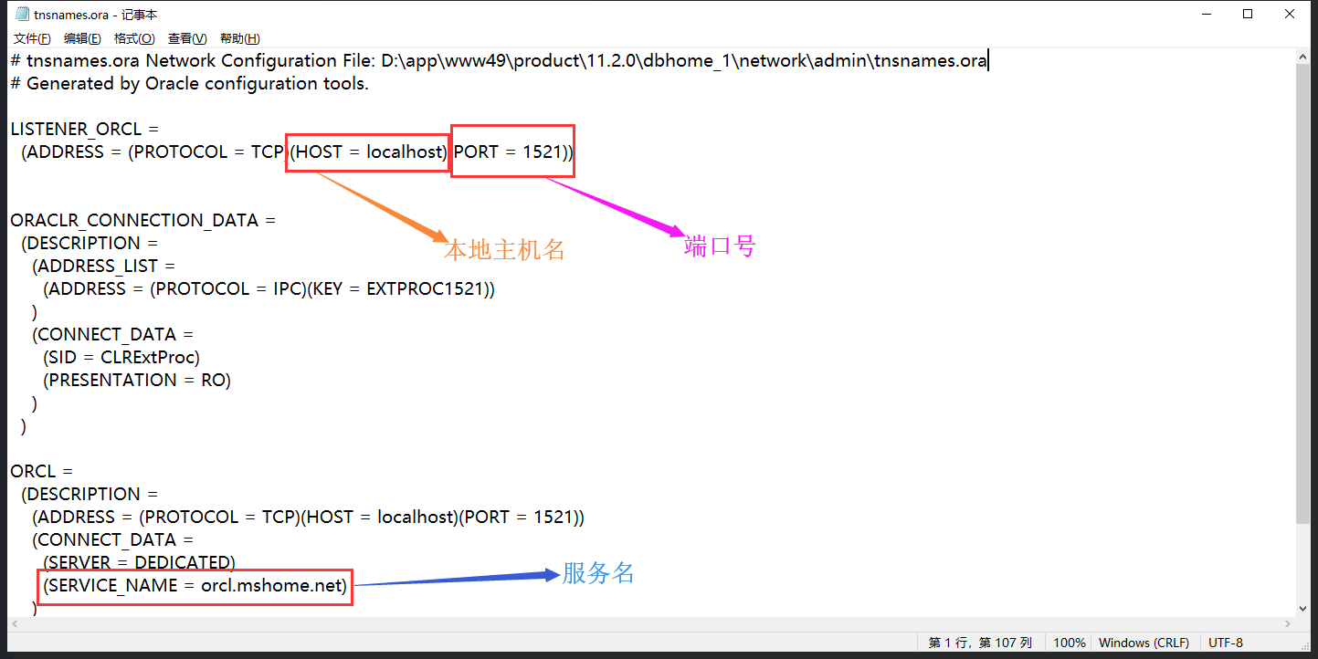1318x659 pixels.
Task: Open the 文件 menu
Action: click(32, 37)
